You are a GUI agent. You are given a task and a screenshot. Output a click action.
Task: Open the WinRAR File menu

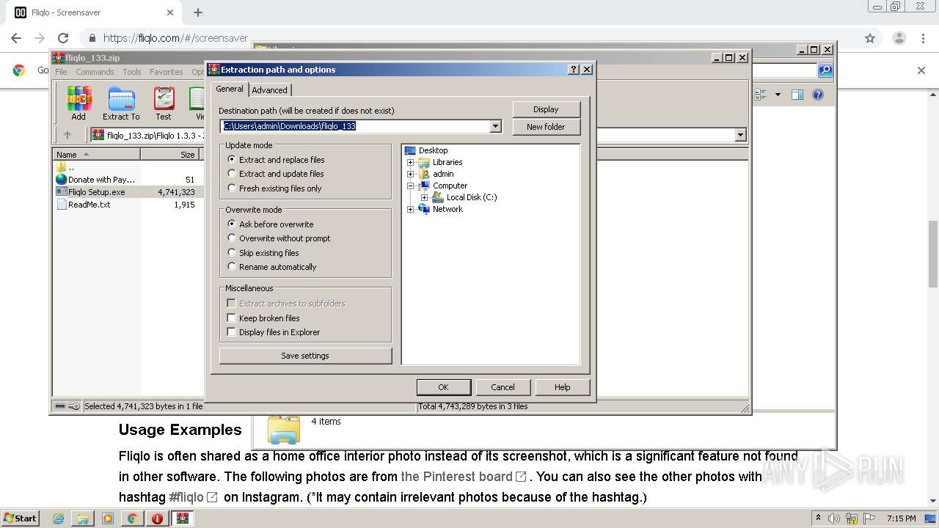click(61, 72)
